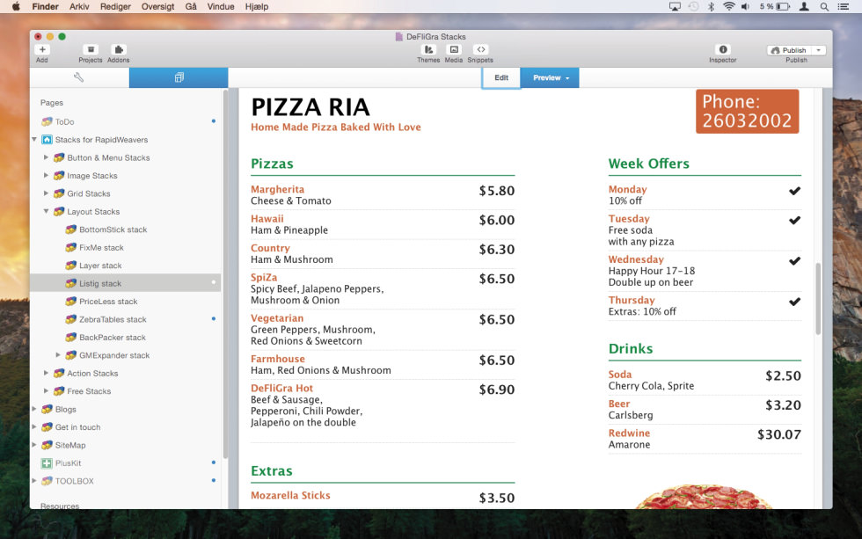The width and height of the screenshot is (862, 539).
Task: Click the Tuesday offer checkmark
Action: (x=795, y=221)
